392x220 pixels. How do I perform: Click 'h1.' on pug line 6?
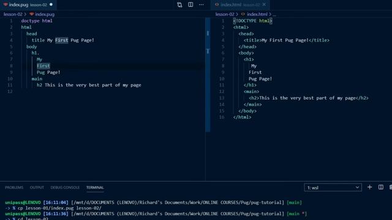(36, 53)
